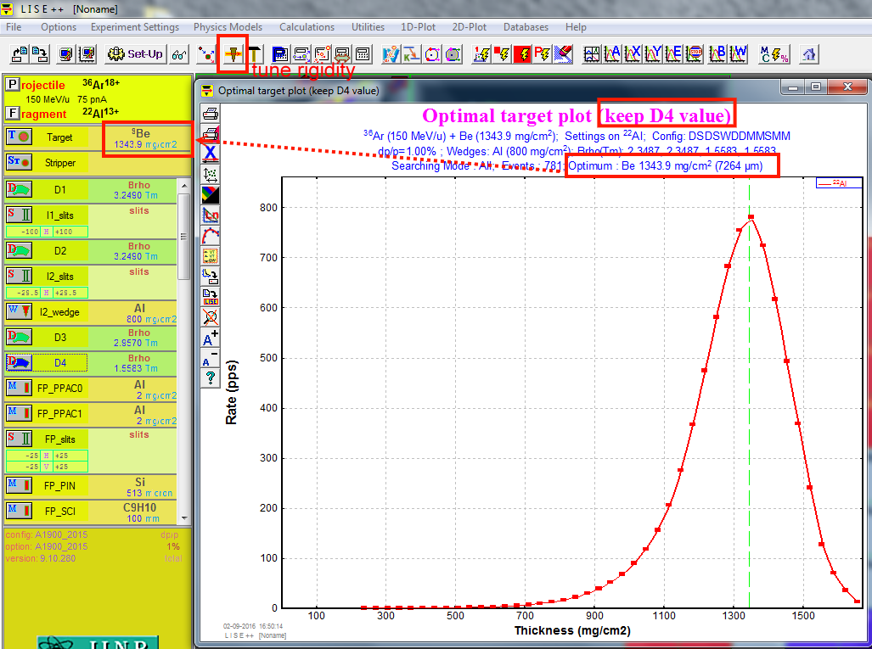
Task: Click the print icon in plot toolbar
Action: point(210,113)
